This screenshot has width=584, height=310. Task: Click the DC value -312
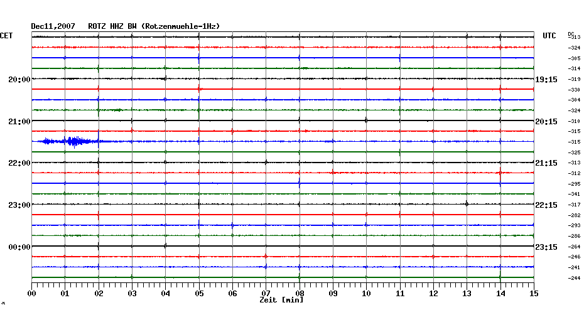pyautogui.click(x=574, y=173)
